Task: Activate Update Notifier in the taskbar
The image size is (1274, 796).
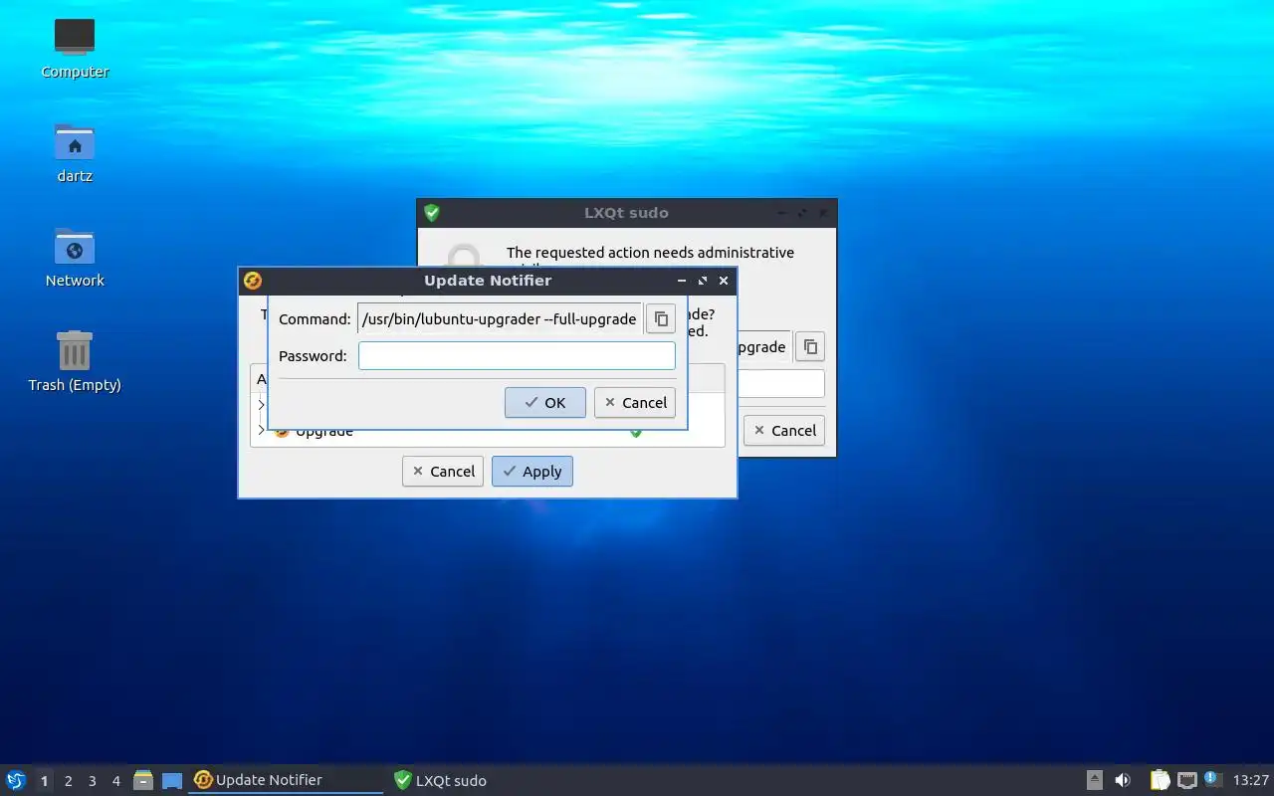Action: [x=286, y=780]
